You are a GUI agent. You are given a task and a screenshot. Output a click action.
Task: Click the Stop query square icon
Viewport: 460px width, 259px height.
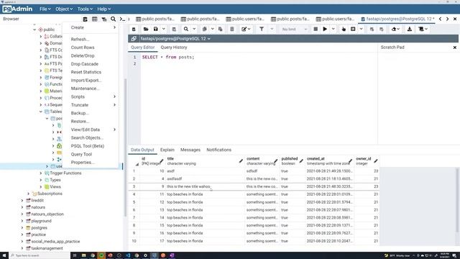coord(316,29)
